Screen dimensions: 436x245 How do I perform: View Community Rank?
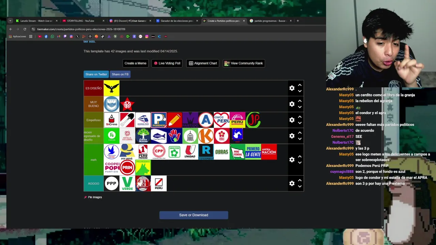coord(244,63)
